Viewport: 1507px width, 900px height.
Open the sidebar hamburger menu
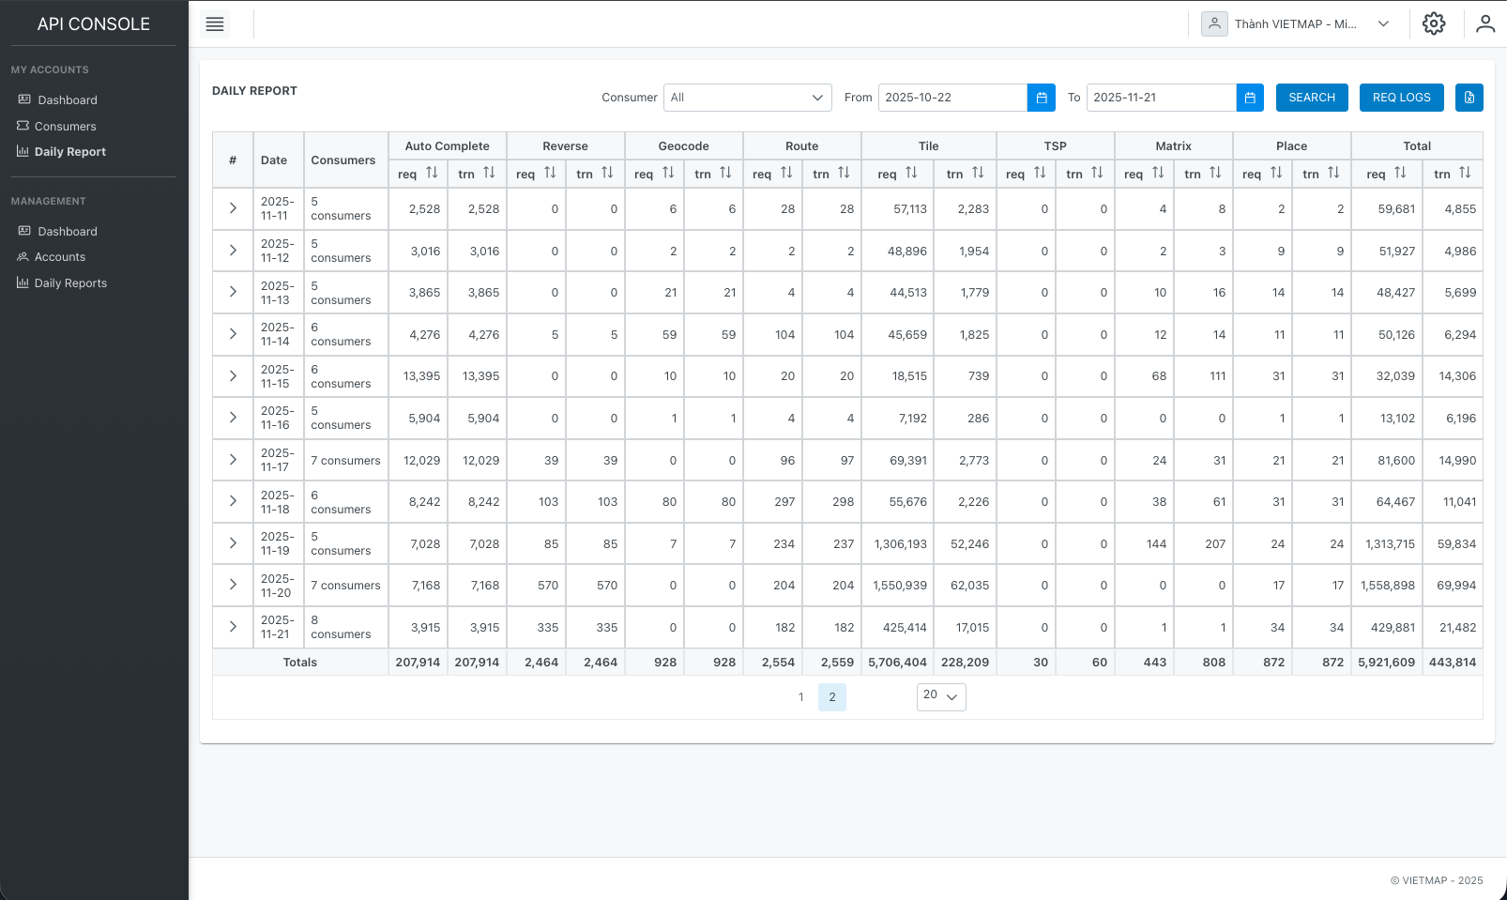click(x=215, y=23)
